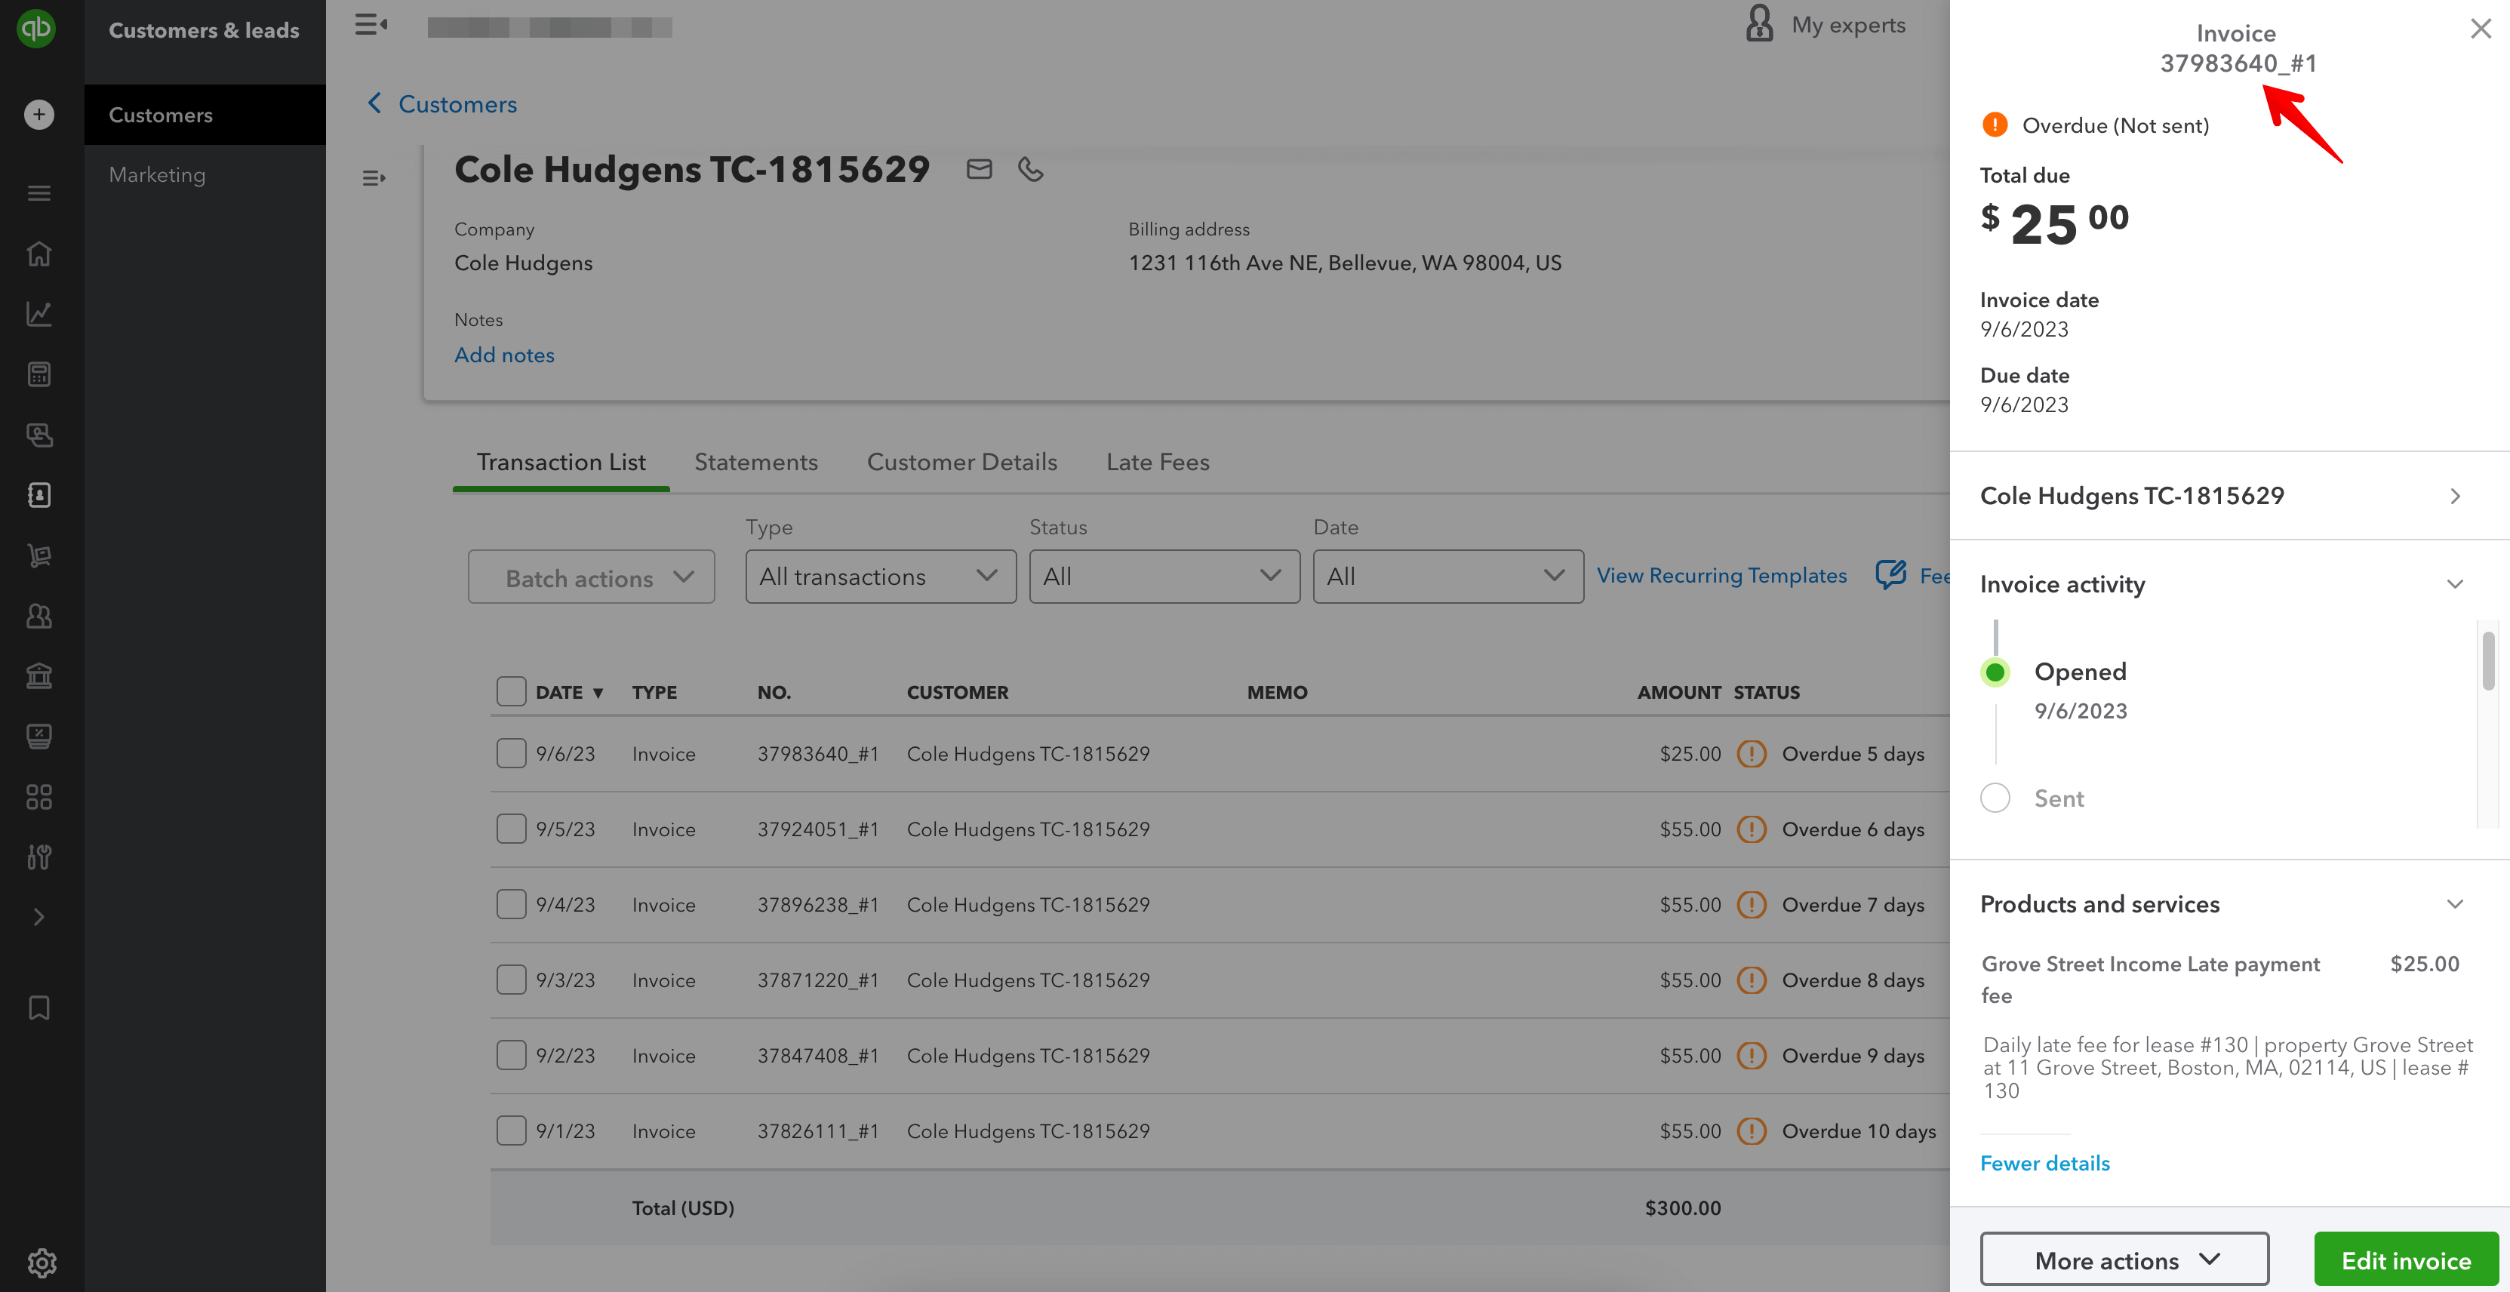Open the people team icon in sidebar

[x=39, y=616]
